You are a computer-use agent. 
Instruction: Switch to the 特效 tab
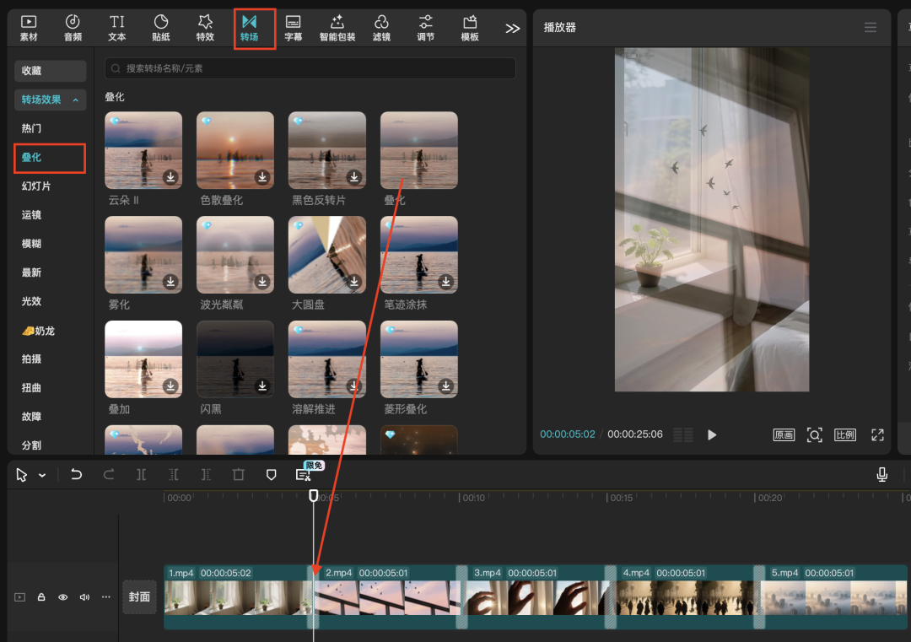pos(205,28)
